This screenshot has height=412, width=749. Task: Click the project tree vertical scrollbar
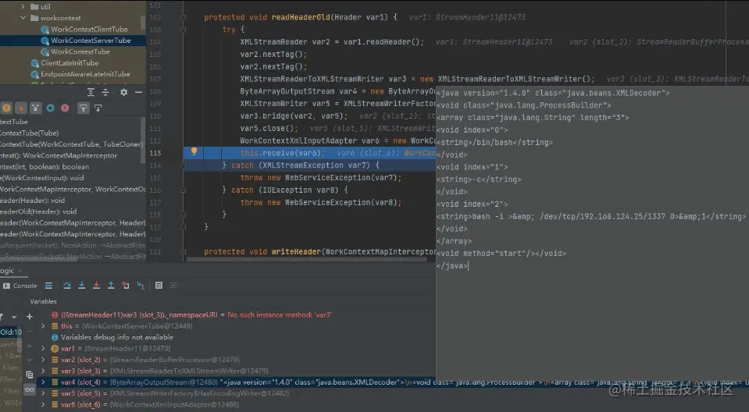pos(143,23)
